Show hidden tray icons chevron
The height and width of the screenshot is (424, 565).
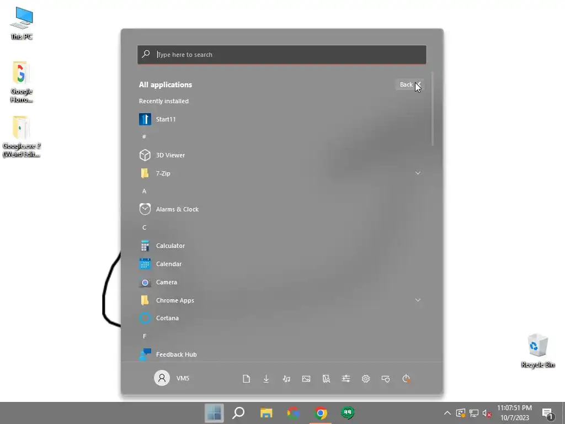click(x=447, y=413)
